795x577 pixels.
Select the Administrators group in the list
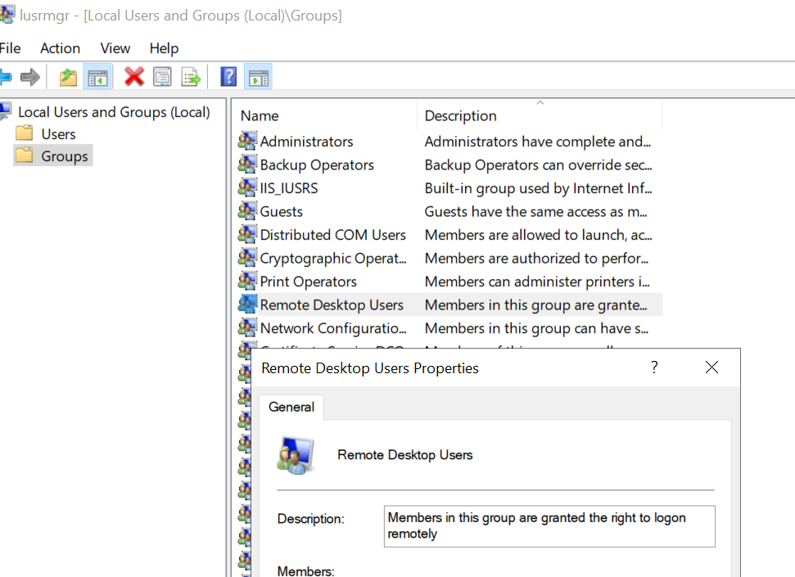(307, 141)
